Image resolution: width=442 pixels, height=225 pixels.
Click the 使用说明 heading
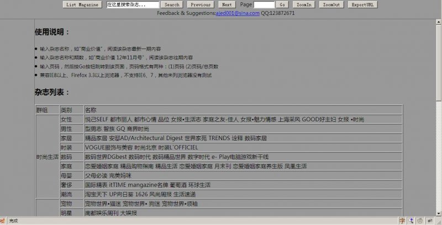[52, 32]
